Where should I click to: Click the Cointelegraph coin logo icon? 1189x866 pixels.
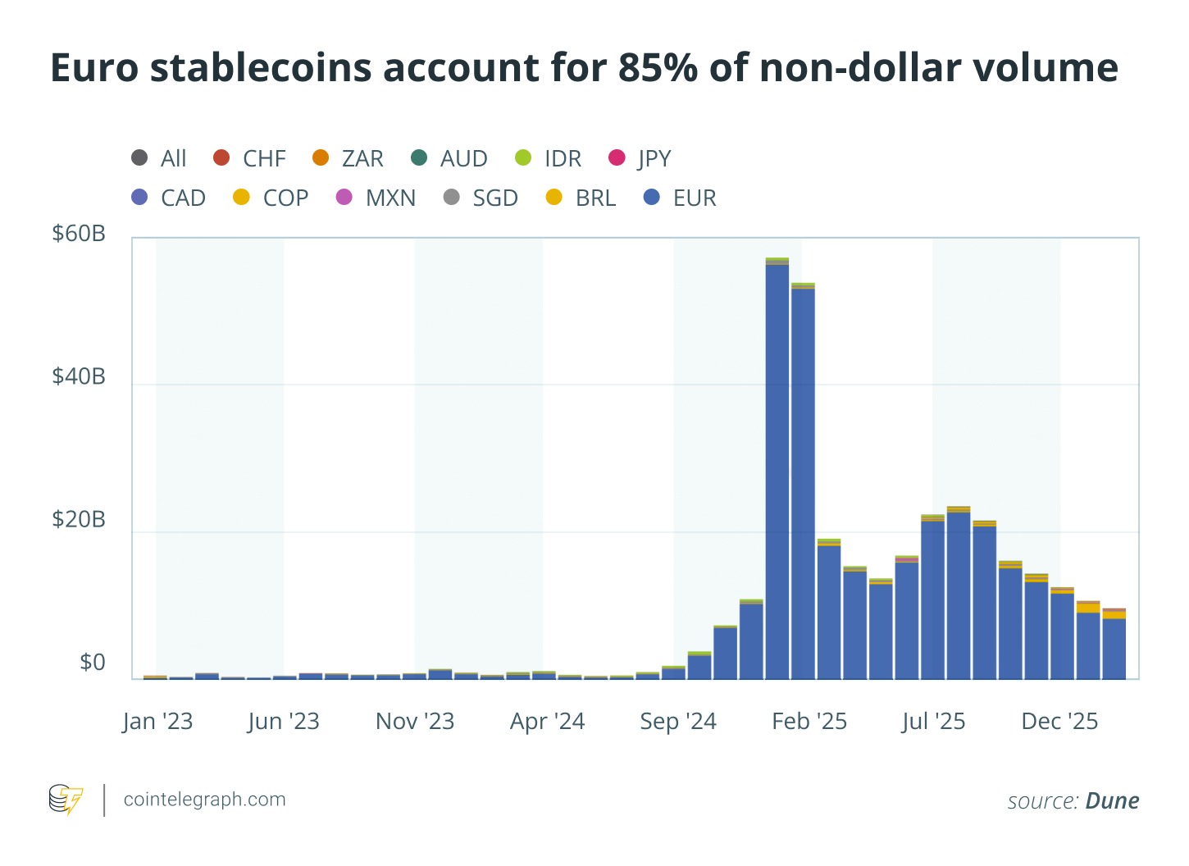(66, 800)
